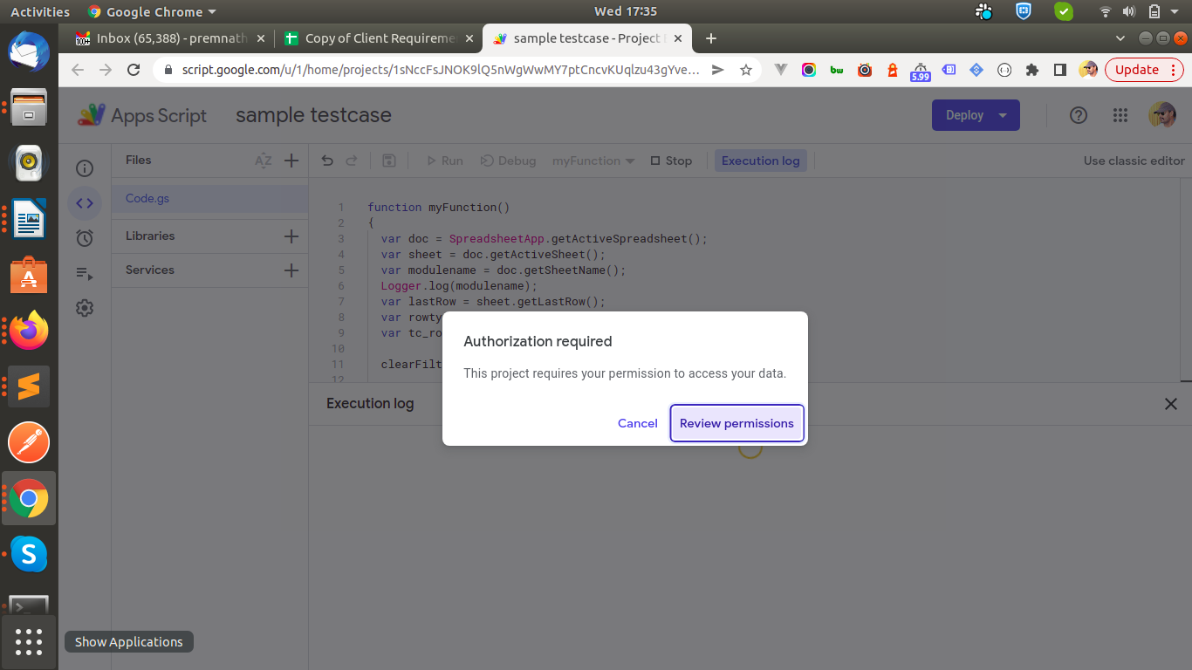This screenshot has height=670, width=1192.
Task: Open the Chrome tab search chevron
Action: 1121,38
